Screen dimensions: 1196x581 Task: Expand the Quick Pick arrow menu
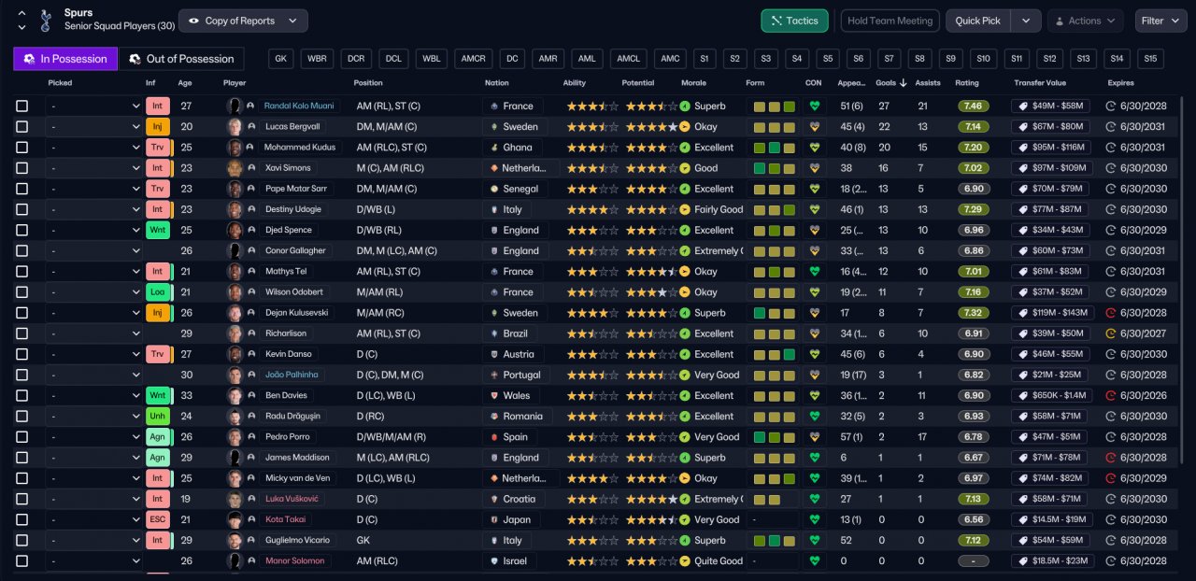click(x=1026, y=21)
